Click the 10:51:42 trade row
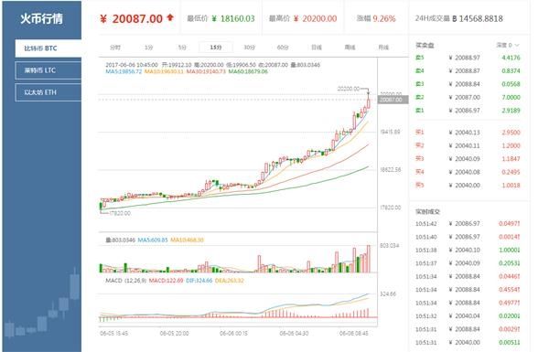The height and width of the screenshot is (352, 549). click(468, 224)
